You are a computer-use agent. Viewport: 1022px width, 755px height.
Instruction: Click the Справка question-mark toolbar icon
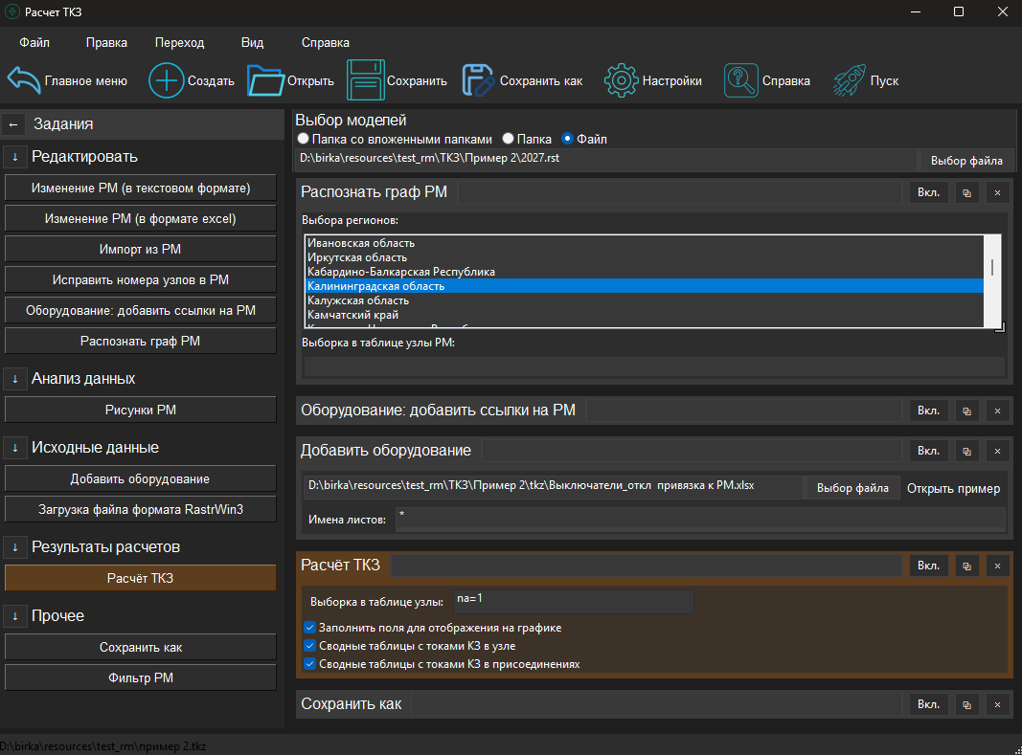pos(741,80)
